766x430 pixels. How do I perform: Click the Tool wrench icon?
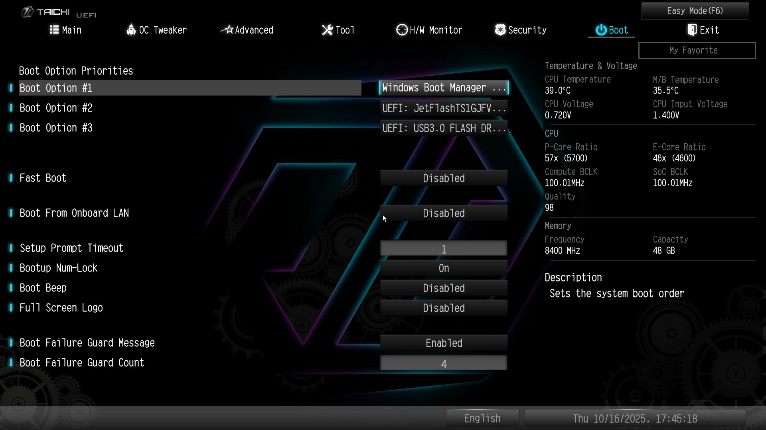pos(327,30)
